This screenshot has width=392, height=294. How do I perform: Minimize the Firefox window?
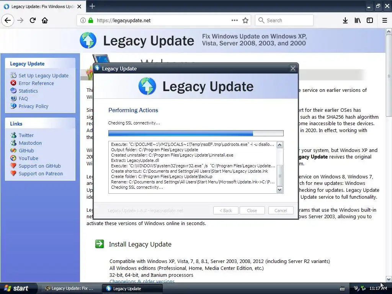coord(369,7)
